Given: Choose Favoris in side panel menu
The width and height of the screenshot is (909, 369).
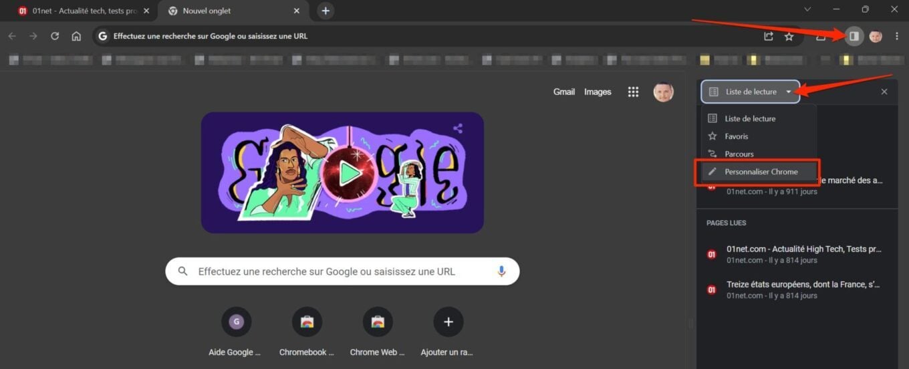Looking at the screenshot, I should click(759, 136).
